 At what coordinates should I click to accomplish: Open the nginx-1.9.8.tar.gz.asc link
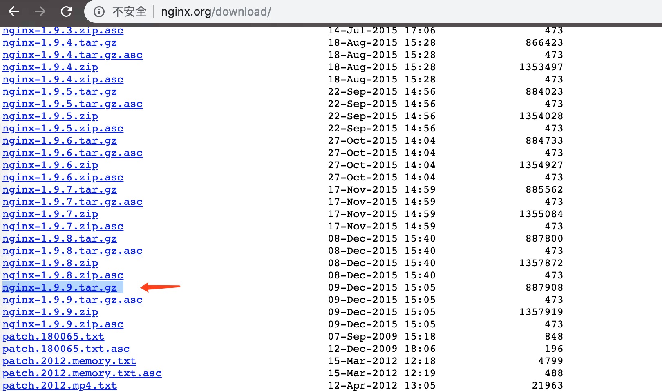coord(72,251)
